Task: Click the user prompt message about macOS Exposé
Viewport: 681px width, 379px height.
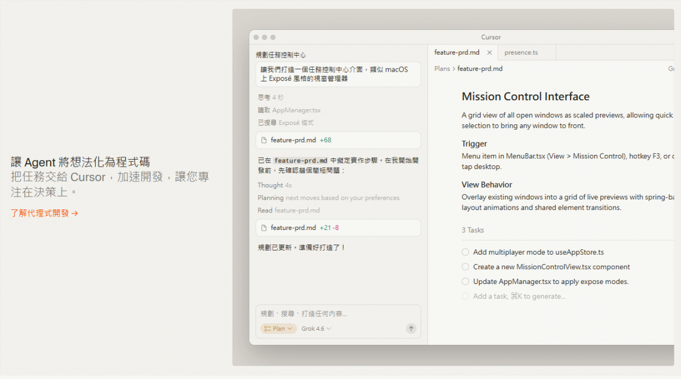Action: point(338,74)
